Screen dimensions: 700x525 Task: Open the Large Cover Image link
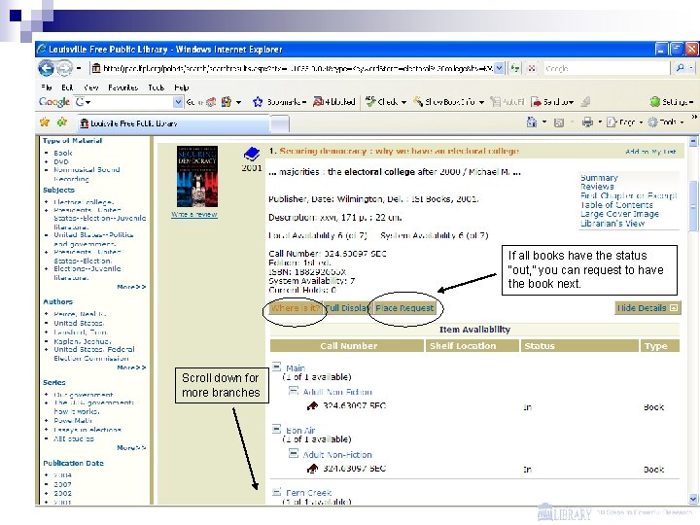(619, 214)
